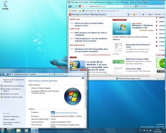
Task: Open the Page menu in IE
Action: coord(150,14)
